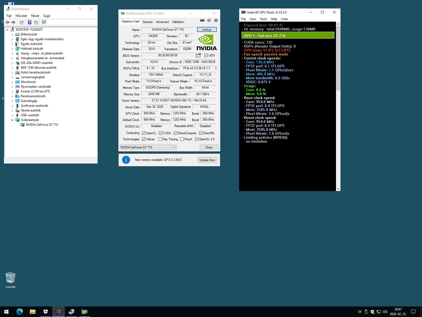Viewport: 422px width, 317px height.
Task: Select the NVIDIA GeForce GT 710 device entry
Action: (42, 125)
